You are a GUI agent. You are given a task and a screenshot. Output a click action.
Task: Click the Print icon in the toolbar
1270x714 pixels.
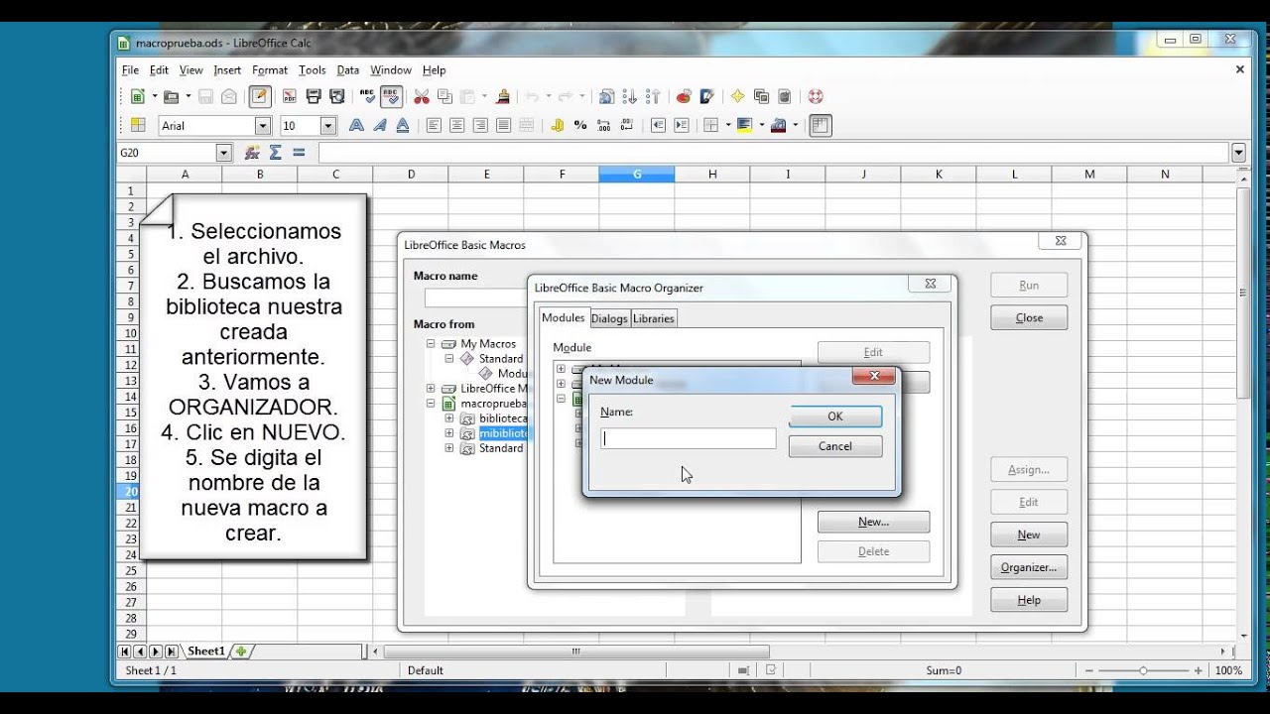[314, 96]
